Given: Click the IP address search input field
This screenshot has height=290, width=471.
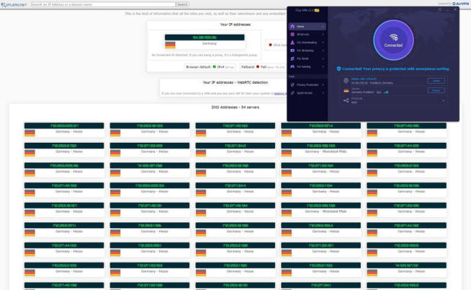Looking at the screenshot, I should 103,4.
